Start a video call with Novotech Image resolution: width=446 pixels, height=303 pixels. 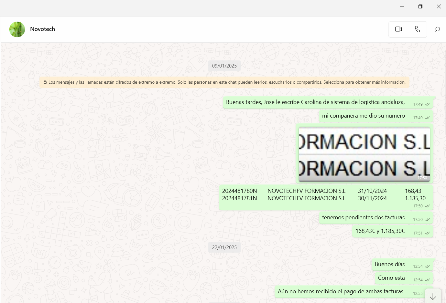click(x=398, y=29)
